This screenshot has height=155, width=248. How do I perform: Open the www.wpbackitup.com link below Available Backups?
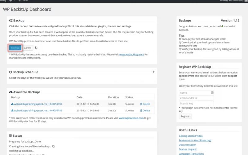(131, 118)
